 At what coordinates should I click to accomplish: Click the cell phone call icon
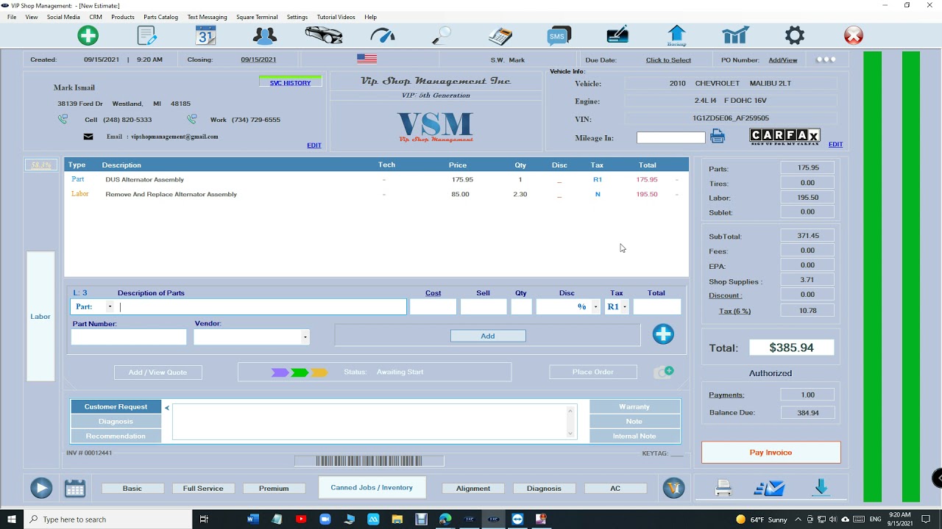63,119
